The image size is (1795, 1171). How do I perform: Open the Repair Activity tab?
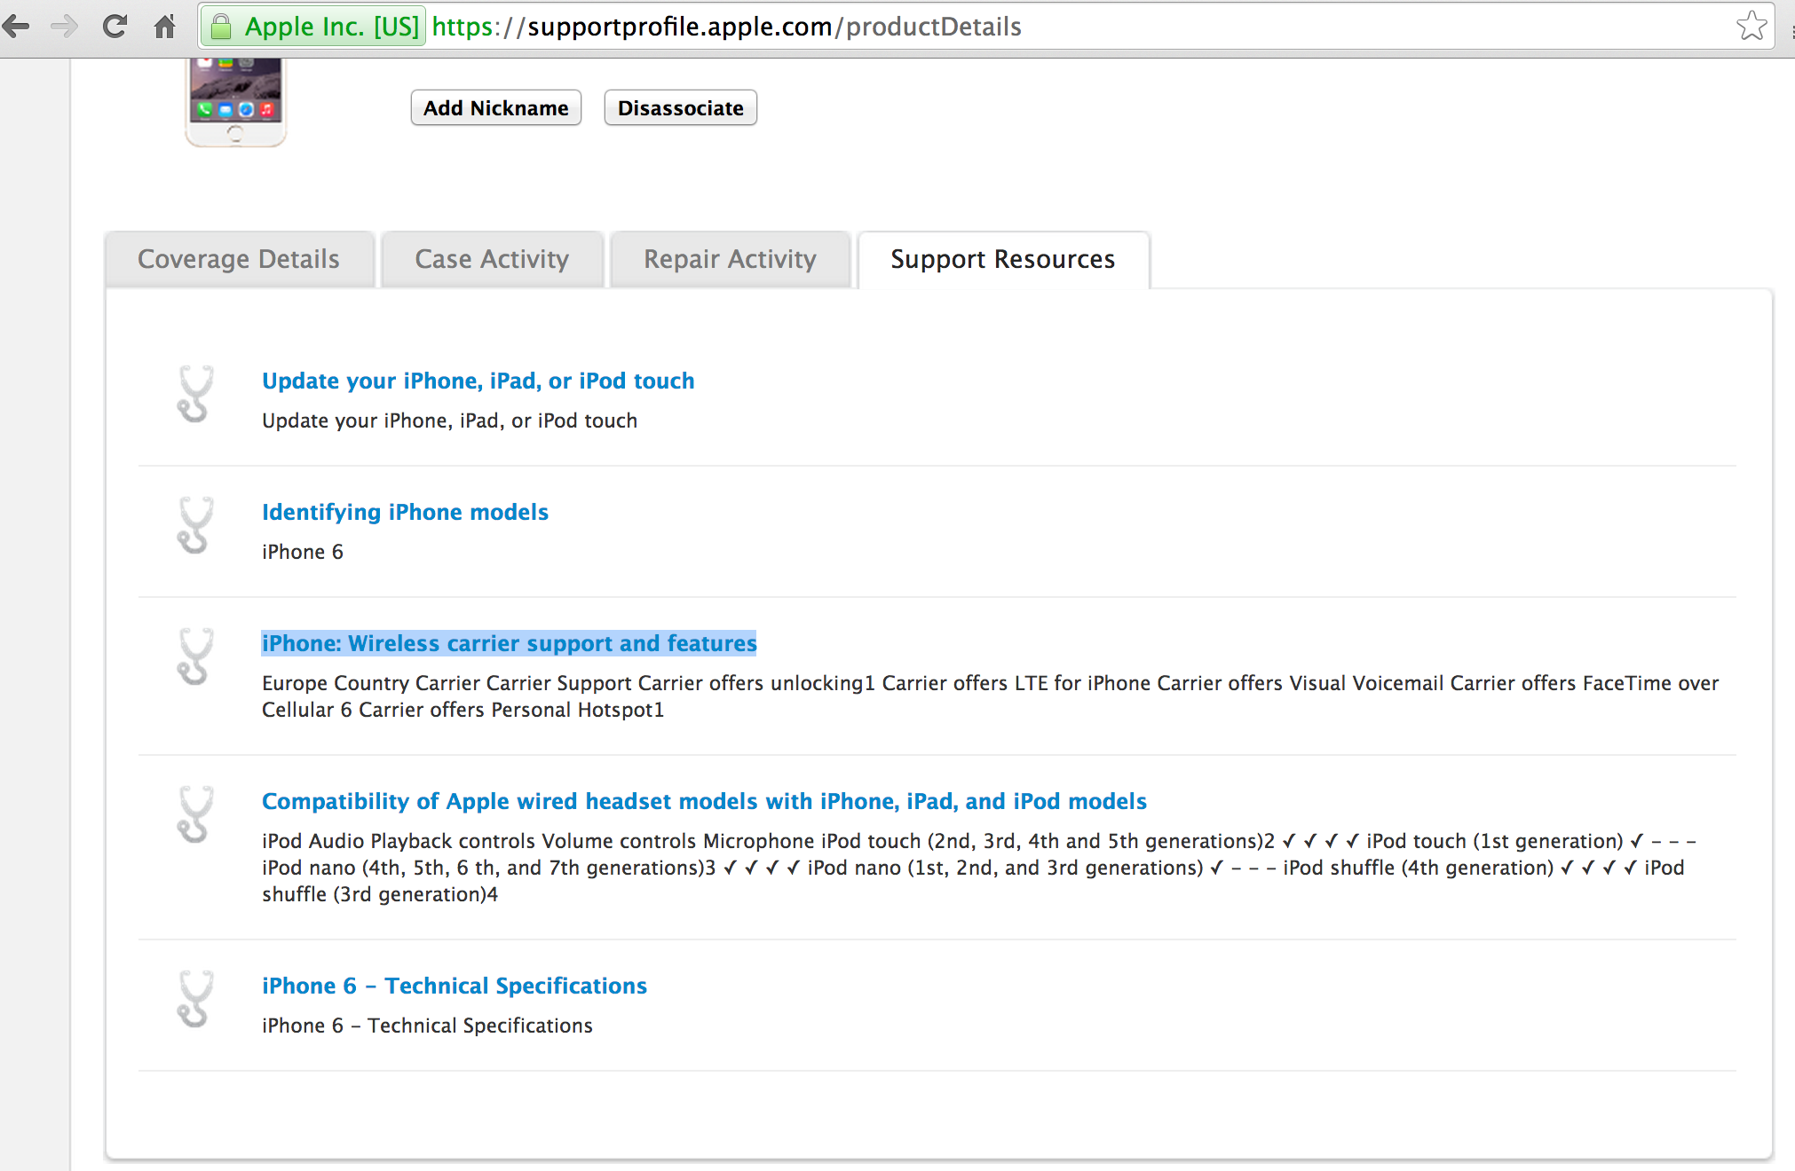730,259
